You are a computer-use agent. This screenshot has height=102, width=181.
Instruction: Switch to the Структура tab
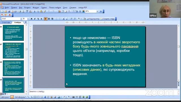[6, 22]
